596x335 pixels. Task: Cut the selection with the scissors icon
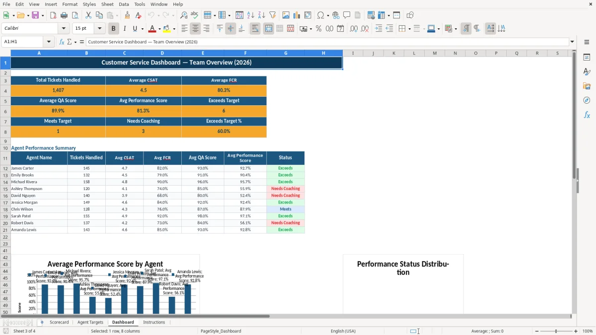point(88,15)
